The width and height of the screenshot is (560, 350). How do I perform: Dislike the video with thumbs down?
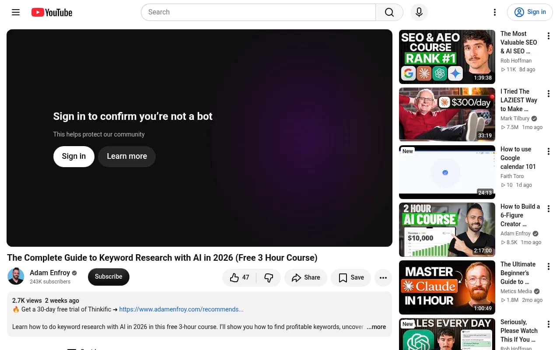(269, 277)
